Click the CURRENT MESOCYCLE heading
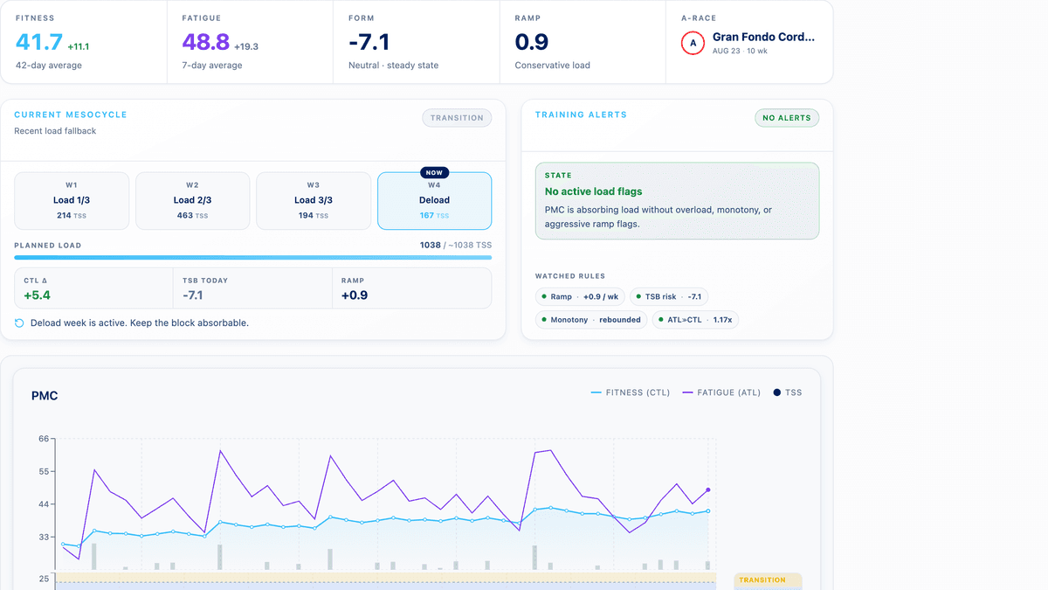 (x=71, y=115)
